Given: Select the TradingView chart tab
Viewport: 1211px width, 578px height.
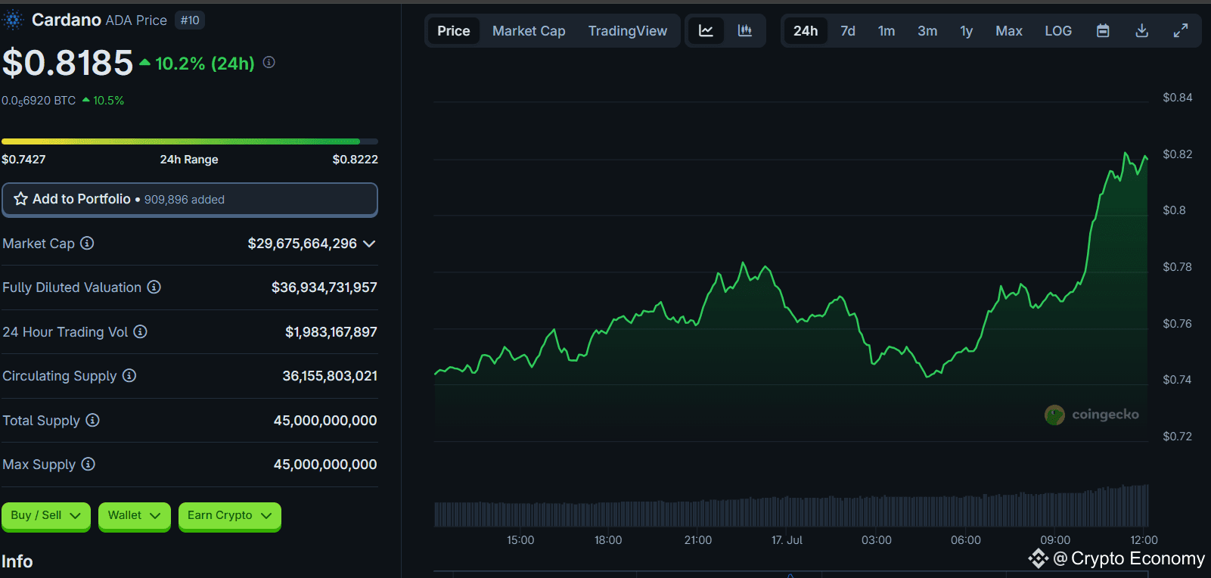Looking at the screenshot, I should point(628,31).
